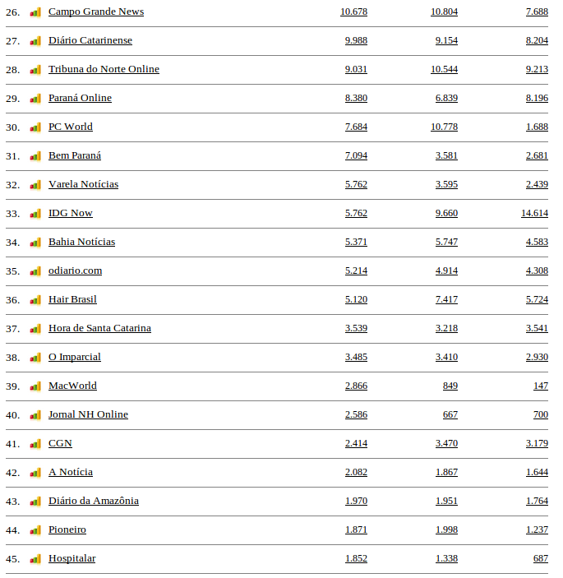Open stats icon next to PC World
The height and width of the screenshot is (578, 563).
35,127
